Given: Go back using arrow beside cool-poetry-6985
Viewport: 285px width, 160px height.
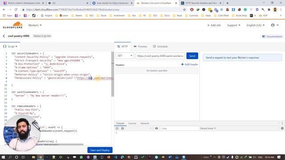Looking at the screenshot, I should [x=4, y=36].
